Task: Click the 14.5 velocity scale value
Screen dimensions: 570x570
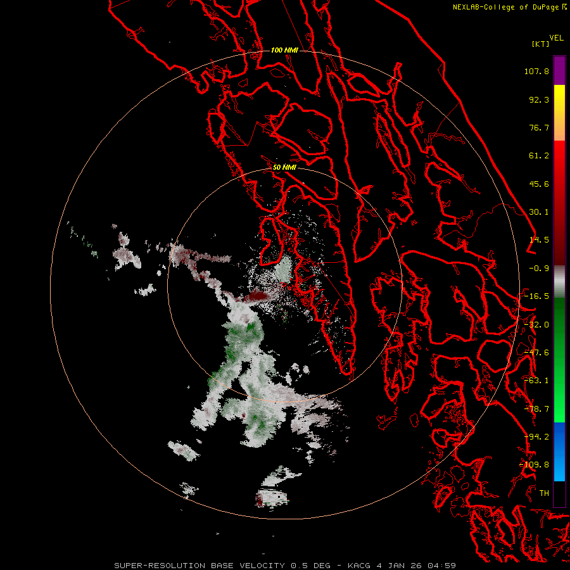Action: coord(539,240)
